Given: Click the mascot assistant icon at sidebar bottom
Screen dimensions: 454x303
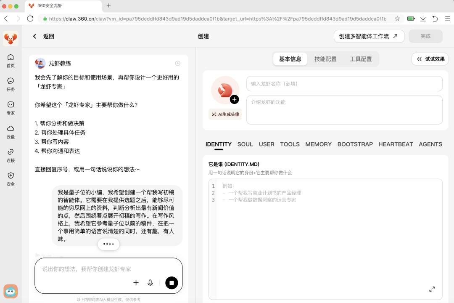Looking at the screenshot, I should (x=11, y=291).
